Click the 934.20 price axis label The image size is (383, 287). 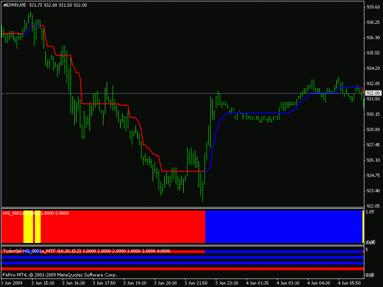(373, 69)
